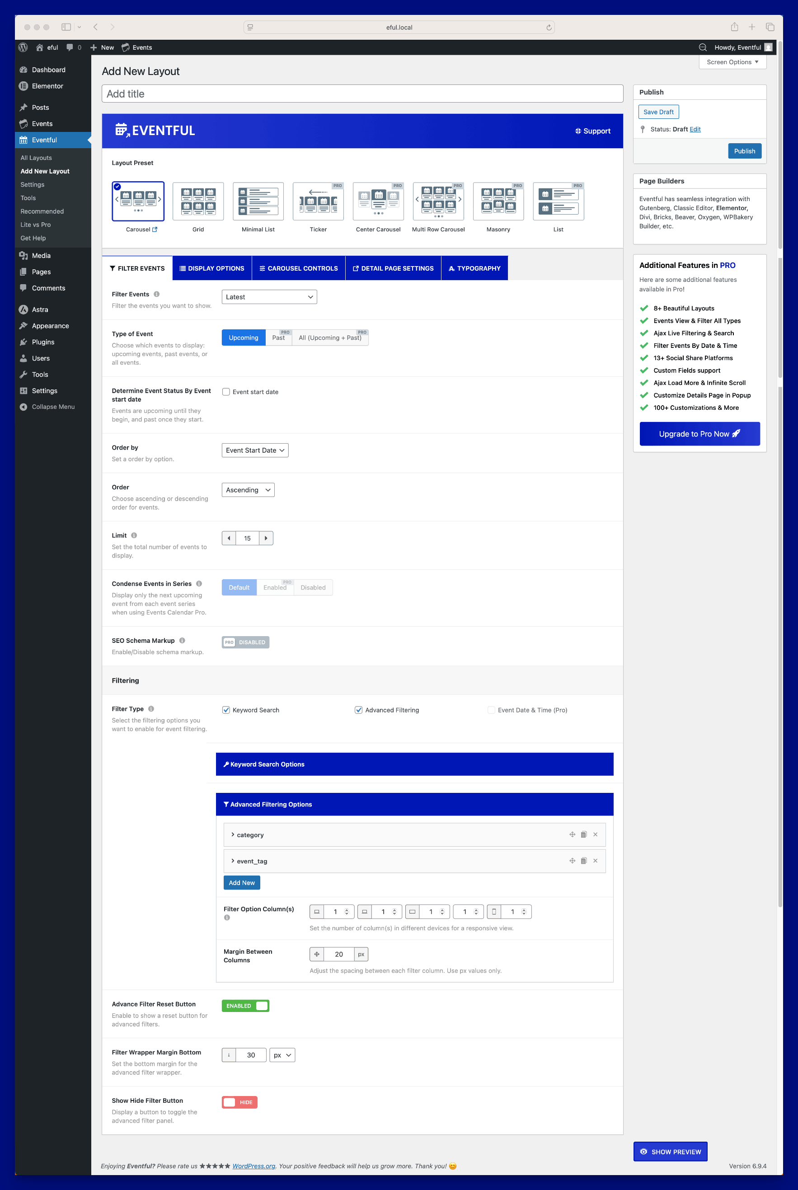The width and height of the screenshot is (798, 1190).
Task: Open the Order by dropdown
Action: point(255,450)
